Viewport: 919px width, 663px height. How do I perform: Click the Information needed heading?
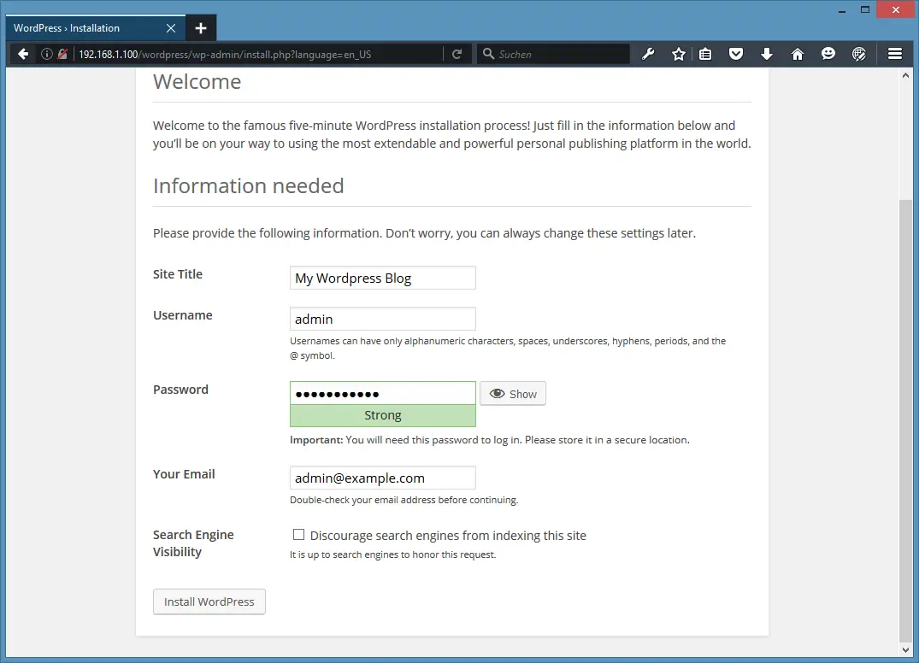tap(249, 185)
